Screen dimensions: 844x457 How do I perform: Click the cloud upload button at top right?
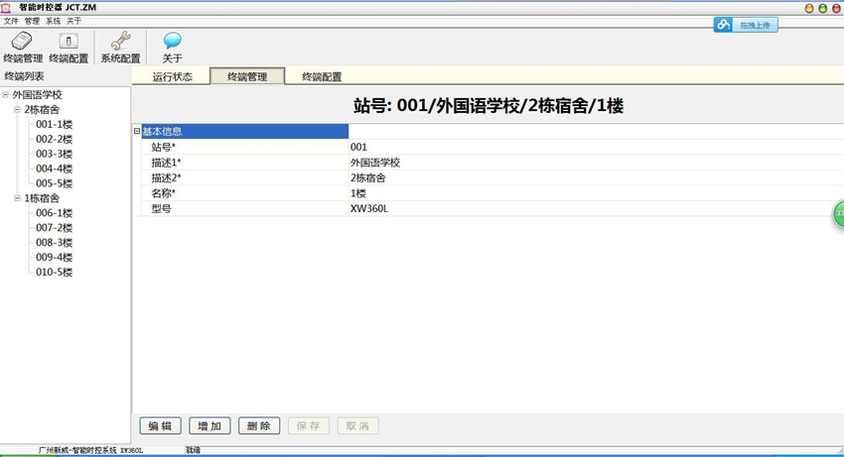pyautogui.click(x=746, y=25)
